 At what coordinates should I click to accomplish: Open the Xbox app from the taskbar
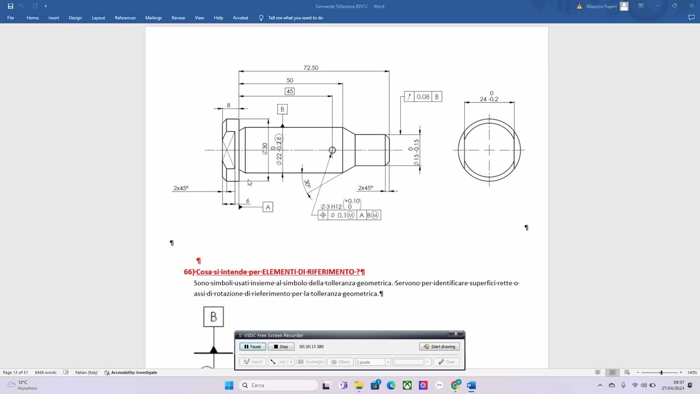[407, 385]
